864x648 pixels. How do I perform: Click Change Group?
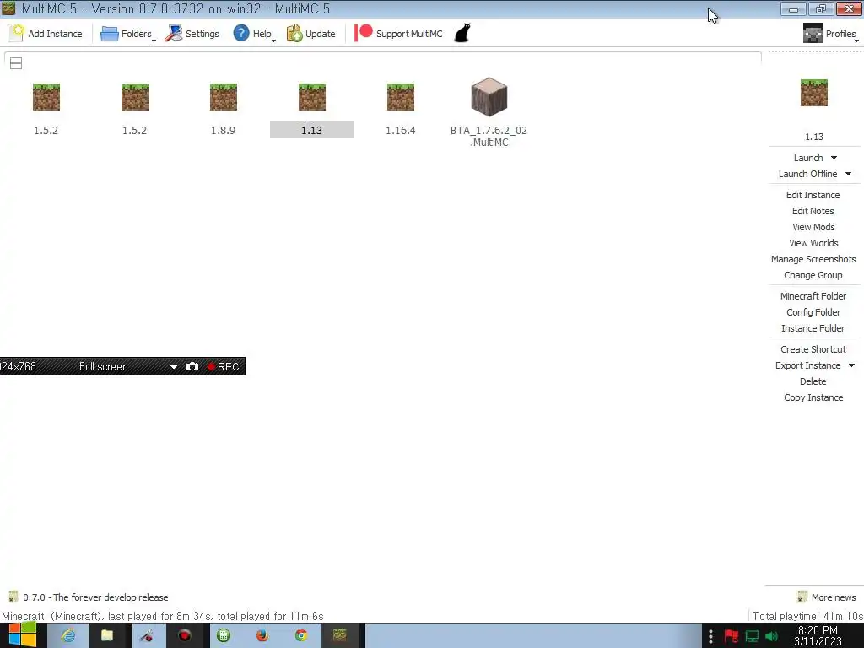(813, 275)
